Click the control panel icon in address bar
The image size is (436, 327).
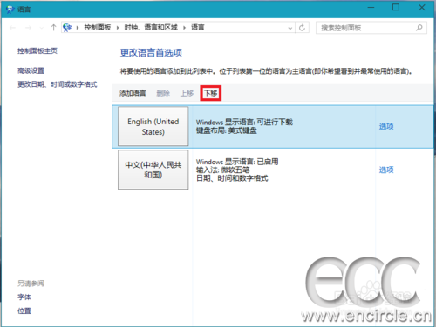pyautogui.click(x=67, y=28)
